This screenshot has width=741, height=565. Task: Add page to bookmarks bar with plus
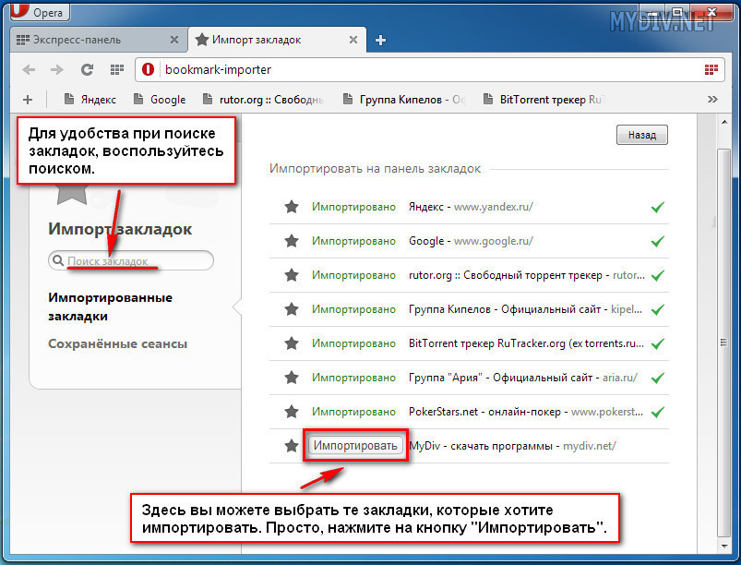pos(28,100)
